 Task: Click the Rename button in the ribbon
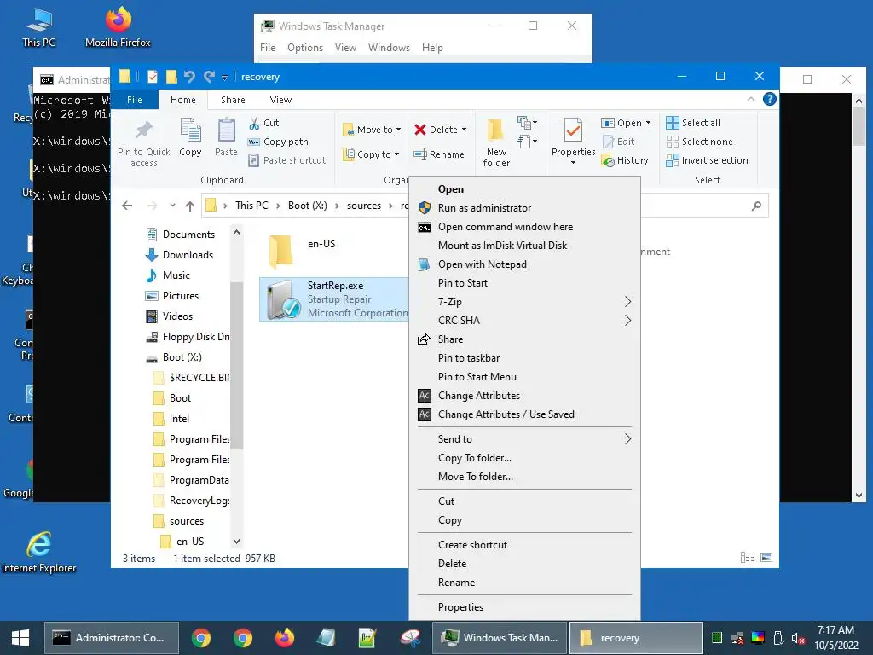[439, 154]
